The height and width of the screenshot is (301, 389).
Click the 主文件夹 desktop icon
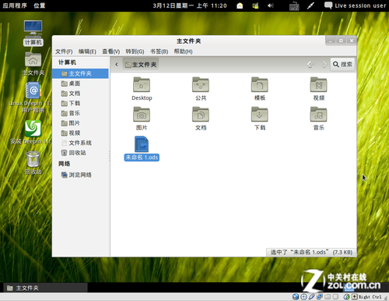coord(33,64)
